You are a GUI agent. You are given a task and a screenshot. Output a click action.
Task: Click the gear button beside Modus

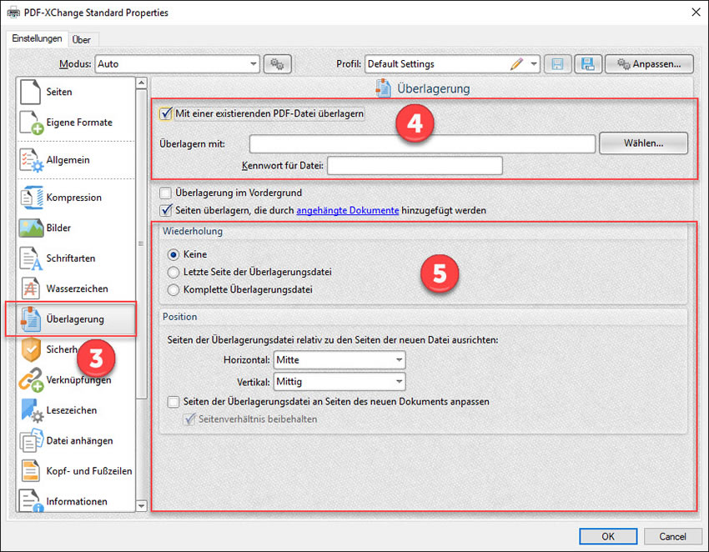(x=277, y=64)
